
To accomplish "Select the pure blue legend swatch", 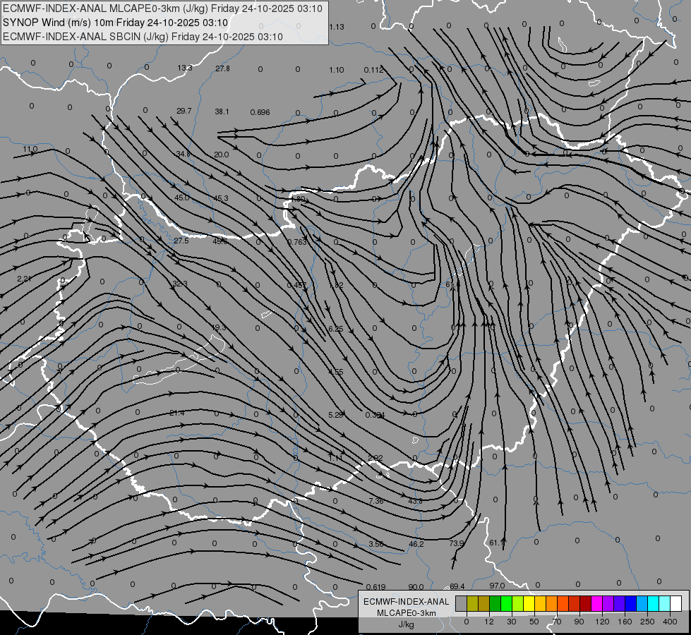I will (x=630, y=603).
